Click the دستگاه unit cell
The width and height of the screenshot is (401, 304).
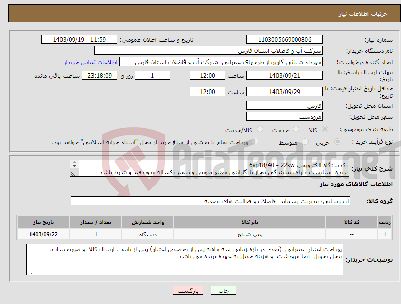(148, 234)
